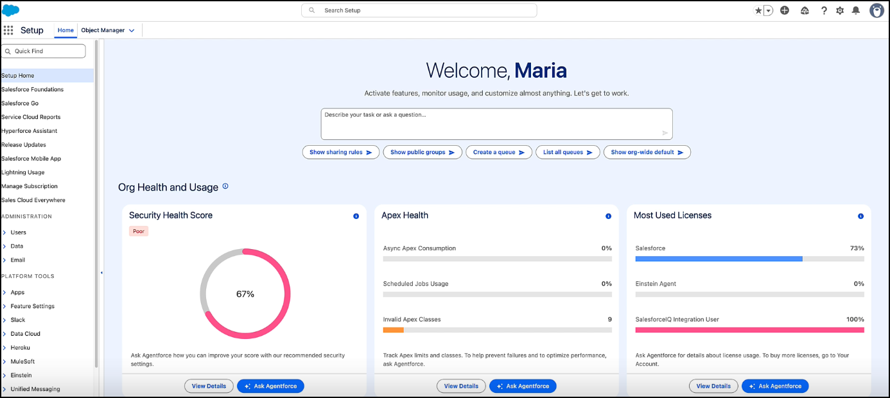Screen dimensions: 890x398
Task: Open the user profile avatar
Action: (877, 11)
